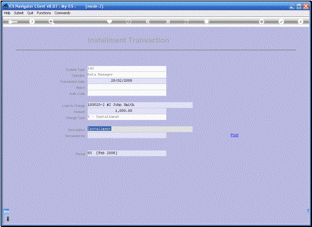Click the Operator field showing Data Manager
Viewport: 312px width, 227px height.
pos(127,75)
